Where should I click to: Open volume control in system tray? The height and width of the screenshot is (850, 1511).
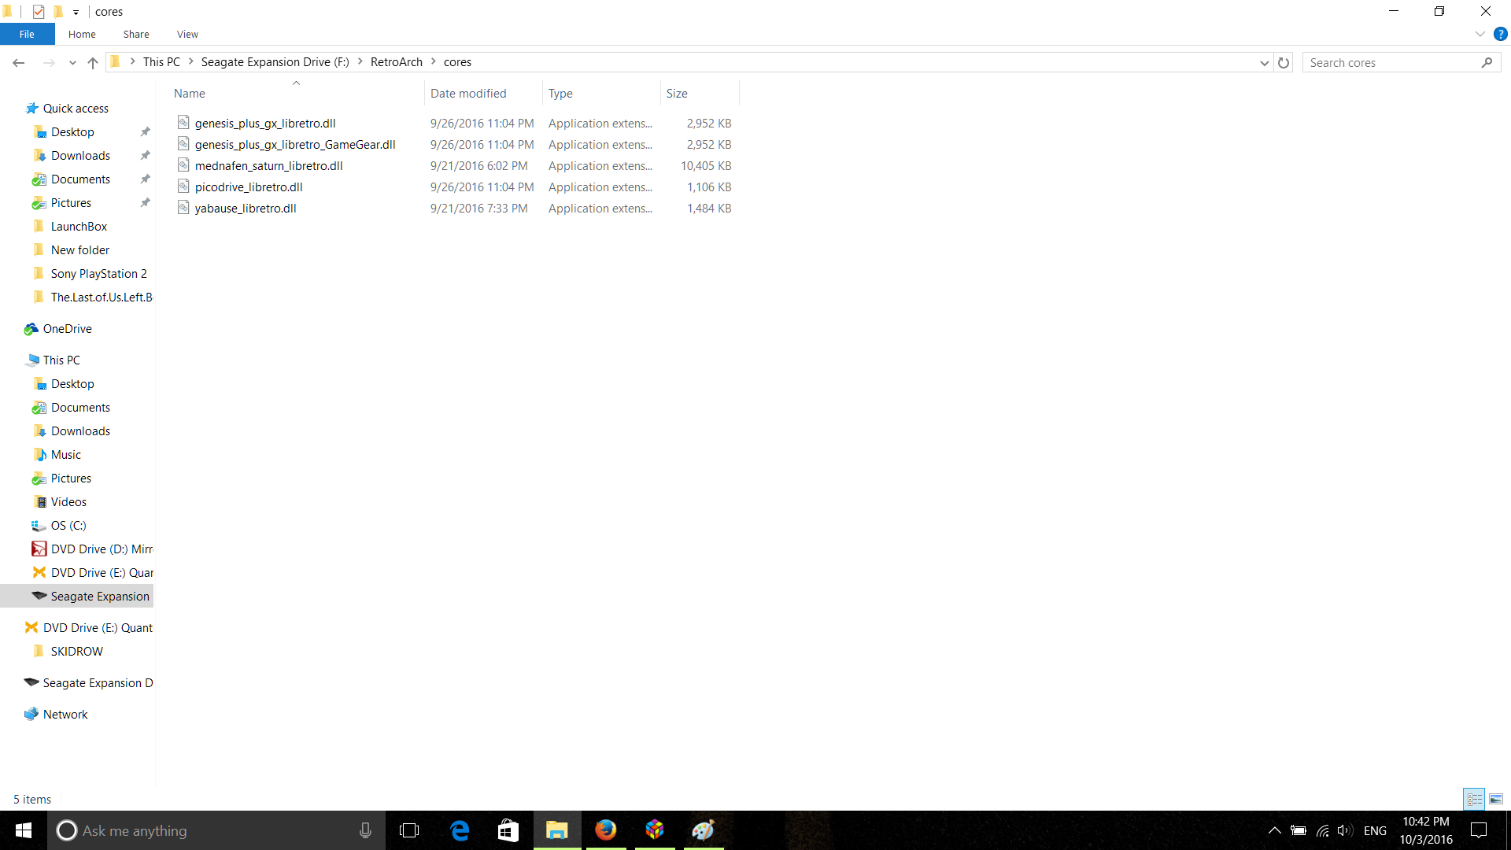point(1345,830)
